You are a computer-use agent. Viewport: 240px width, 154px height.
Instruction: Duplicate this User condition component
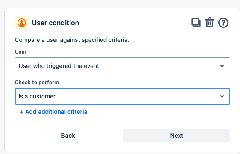[196, 23]
